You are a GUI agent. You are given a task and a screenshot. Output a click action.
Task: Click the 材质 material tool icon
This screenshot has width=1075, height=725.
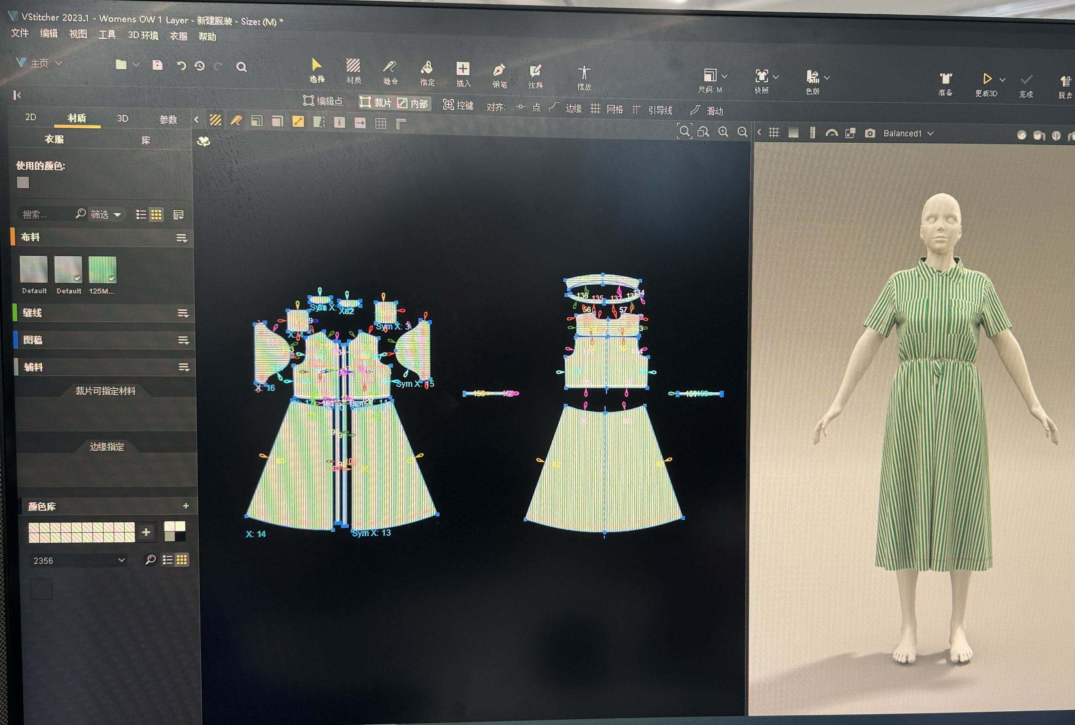[x=353, y=66]
